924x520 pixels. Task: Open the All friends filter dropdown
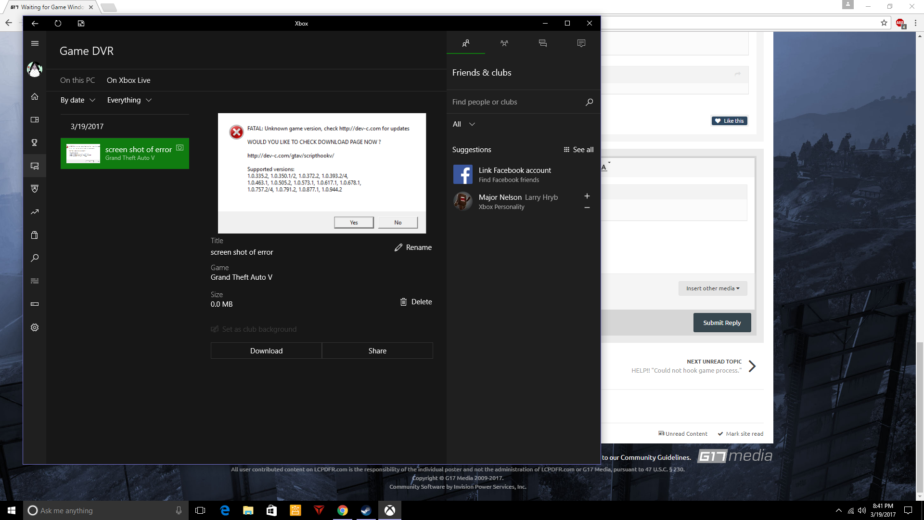click(x=464, y=124)
